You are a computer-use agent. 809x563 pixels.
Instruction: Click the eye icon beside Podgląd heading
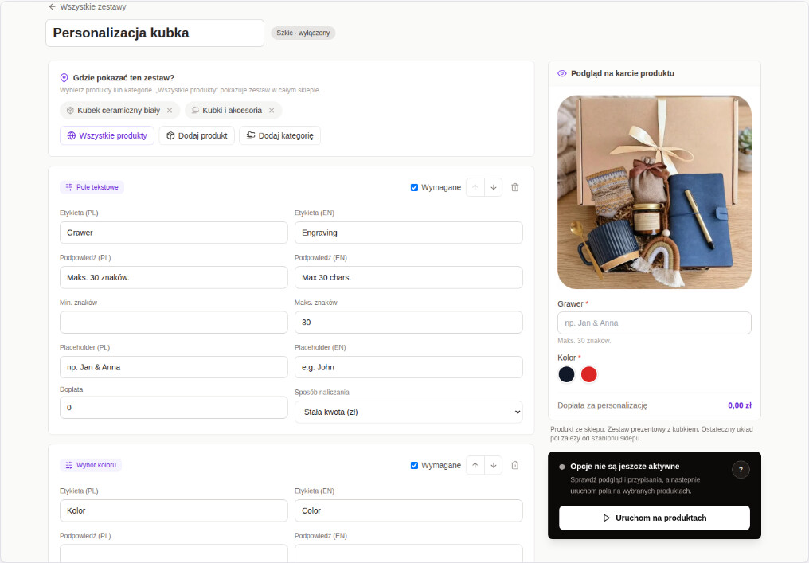[x=562, y=74]
